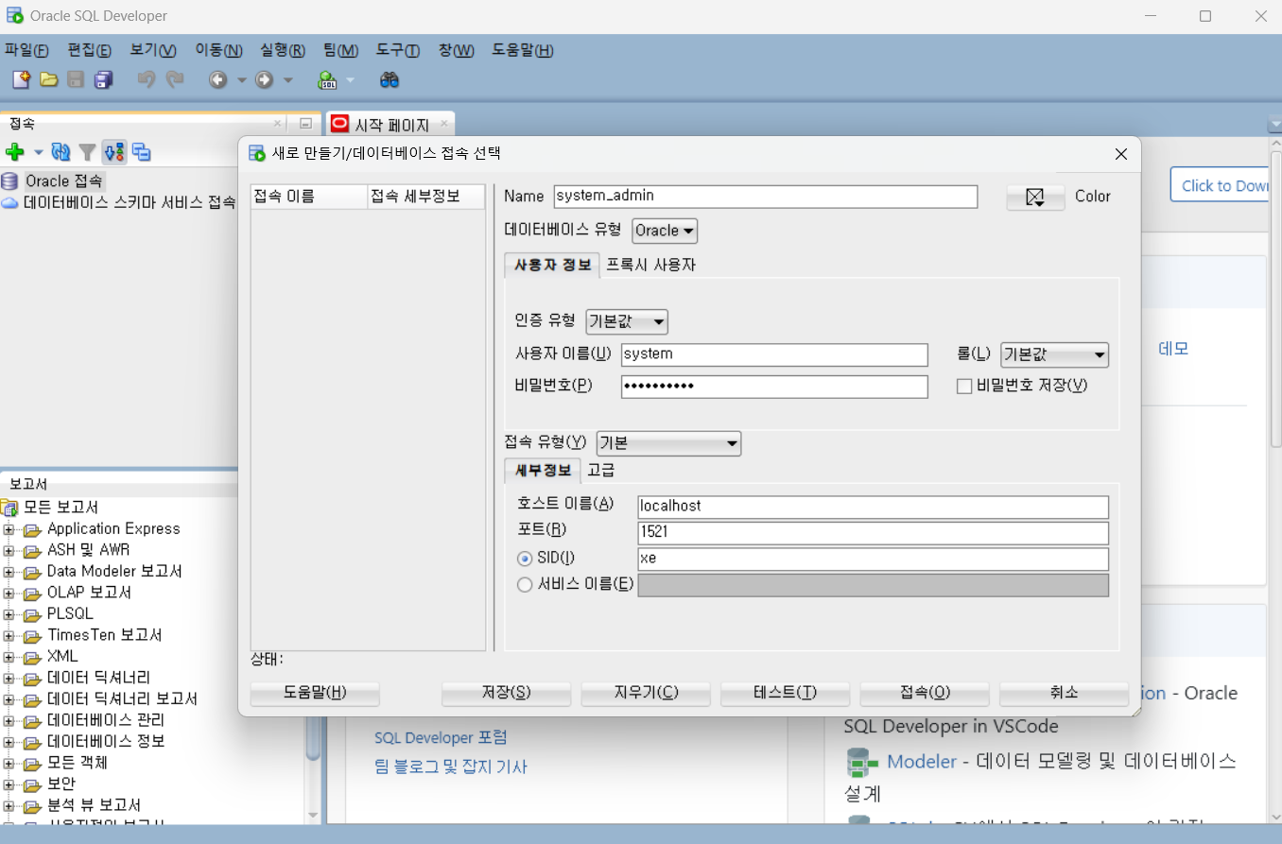
Task: Open the SQL Developer 포럼 link
Action: (441, 737)
